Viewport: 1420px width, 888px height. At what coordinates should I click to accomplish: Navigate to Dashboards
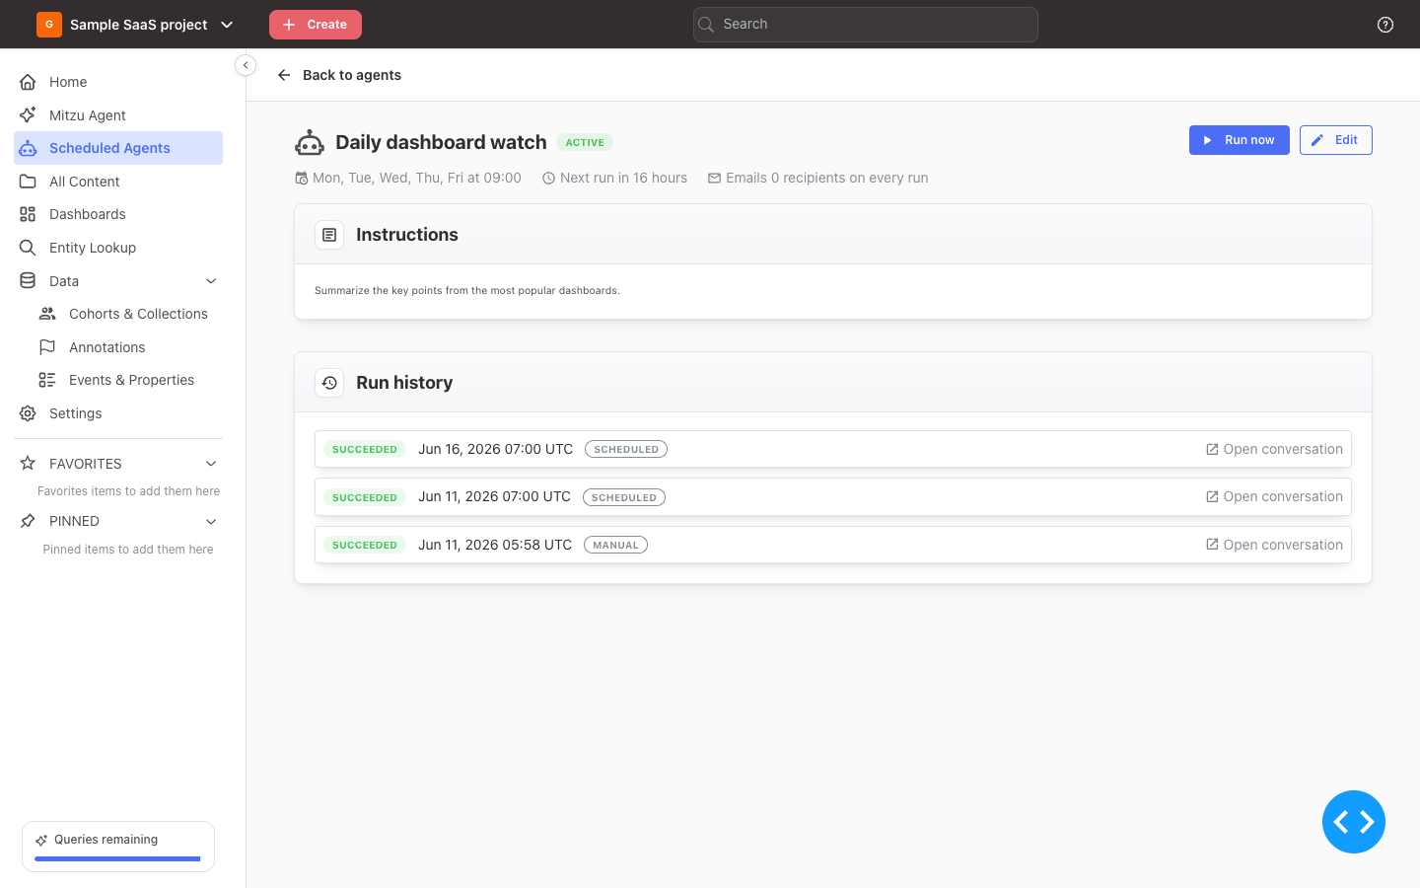pos(118,214)
